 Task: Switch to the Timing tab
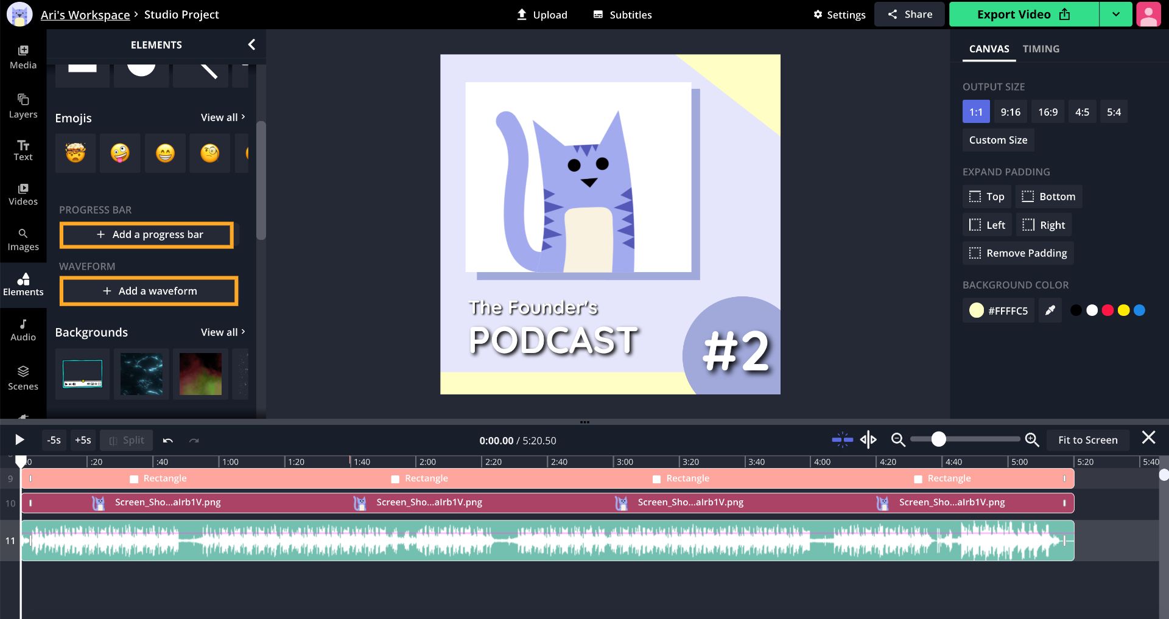1041,49
